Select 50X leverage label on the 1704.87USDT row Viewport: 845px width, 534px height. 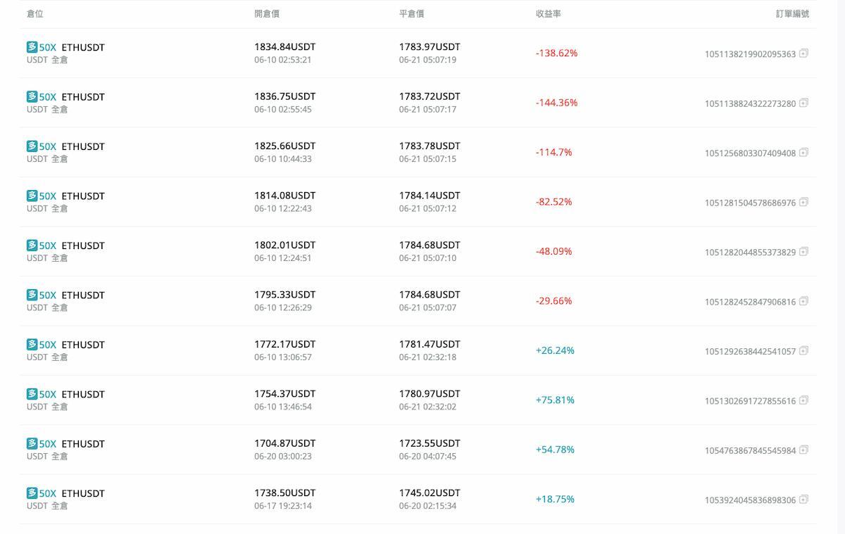click(47, 444)
